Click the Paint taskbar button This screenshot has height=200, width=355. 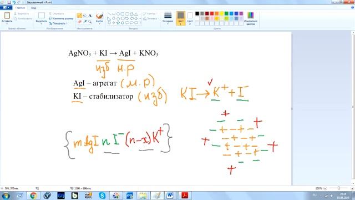click(x=156, y=195)
